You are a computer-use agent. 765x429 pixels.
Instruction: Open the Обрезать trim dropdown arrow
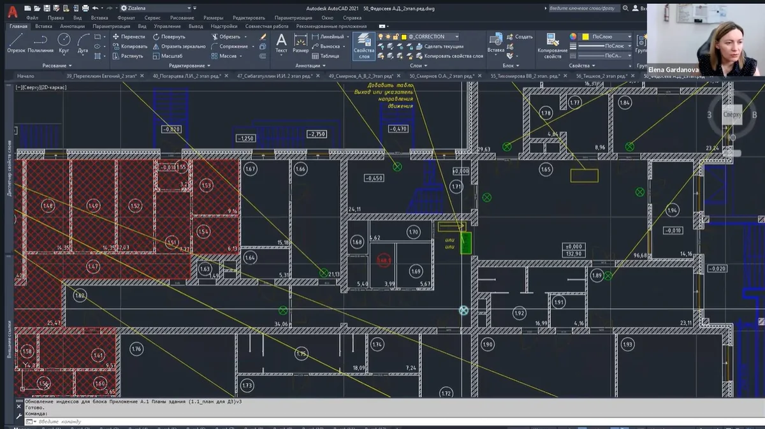(x=247, y=37)
